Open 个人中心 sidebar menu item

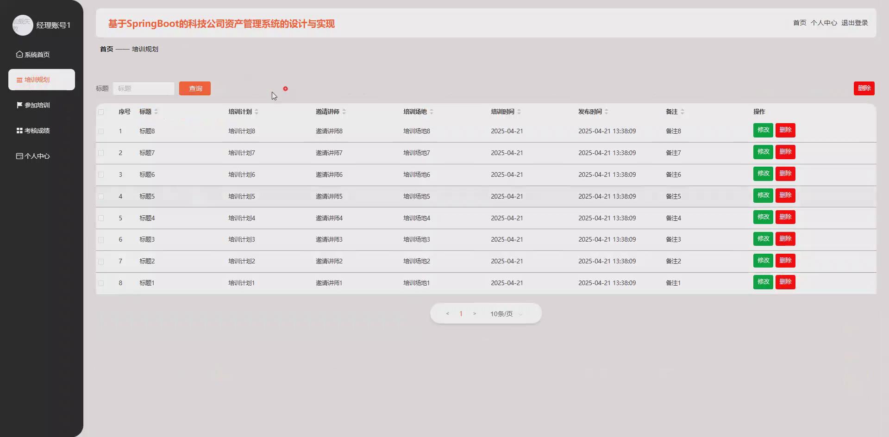42,156
